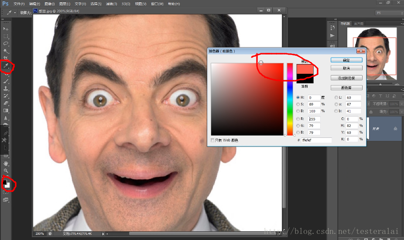Select the Blur tool
404x240 pixels.
click(6, 118)
